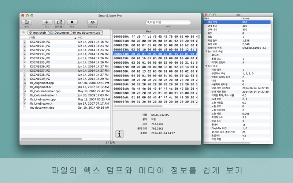293x183 pixels.
Task: Select the 픽셀 너비 2,048 row in Info
Action: point(237,44)
